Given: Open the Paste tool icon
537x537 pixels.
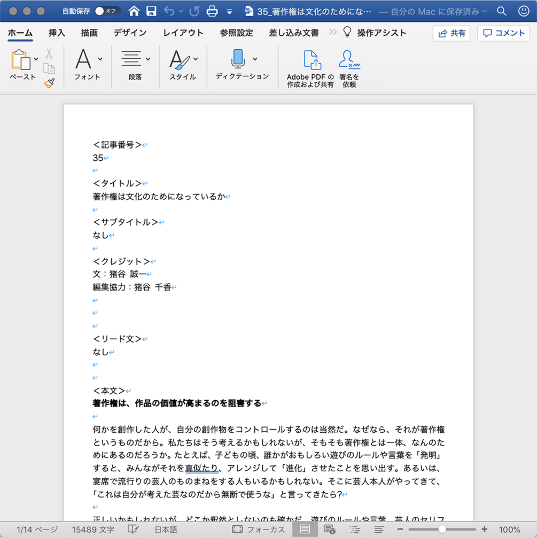Looking at the screenshot, I should click(22, 59).
